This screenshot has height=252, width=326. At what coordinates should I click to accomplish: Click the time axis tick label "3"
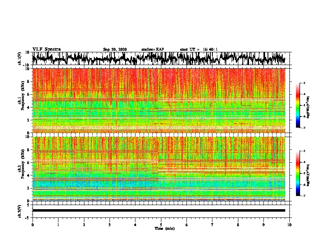(x=109, y=225)
